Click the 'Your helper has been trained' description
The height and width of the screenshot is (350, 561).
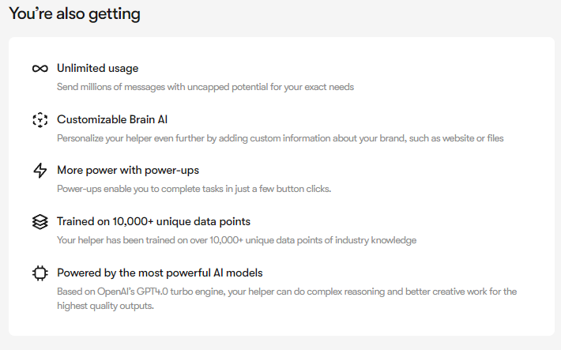[236, 240]
